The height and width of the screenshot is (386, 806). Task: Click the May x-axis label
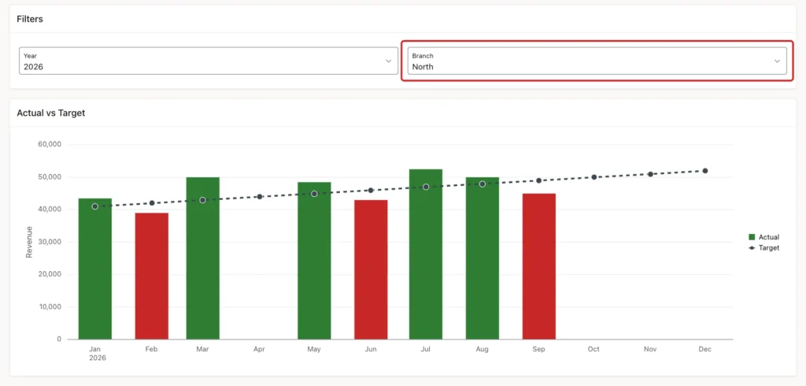click(314, 349)
